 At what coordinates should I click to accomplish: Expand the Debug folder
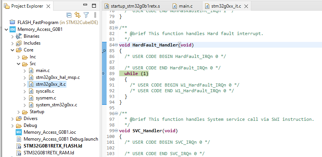click(x=12, y=126)
